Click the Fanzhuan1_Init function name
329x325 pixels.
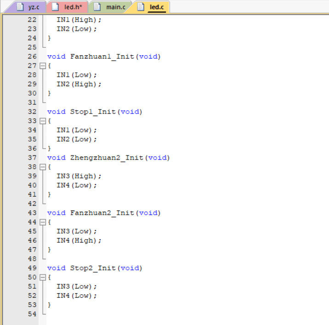point(102,57)
